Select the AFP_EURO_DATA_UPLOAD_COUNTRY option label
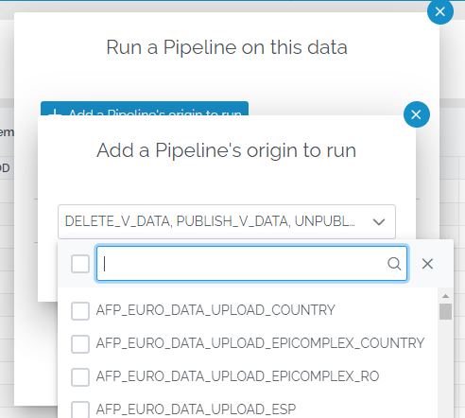Screen dimensions: 465x418 pyautogui.click(x=215, y=310)
